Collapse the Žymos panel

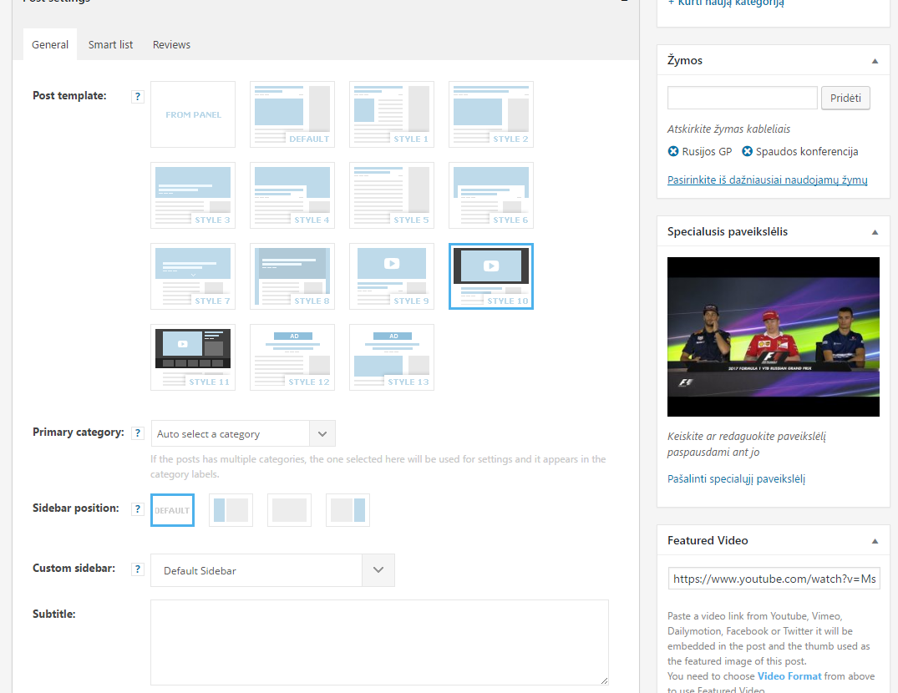(x=875, y=61)
